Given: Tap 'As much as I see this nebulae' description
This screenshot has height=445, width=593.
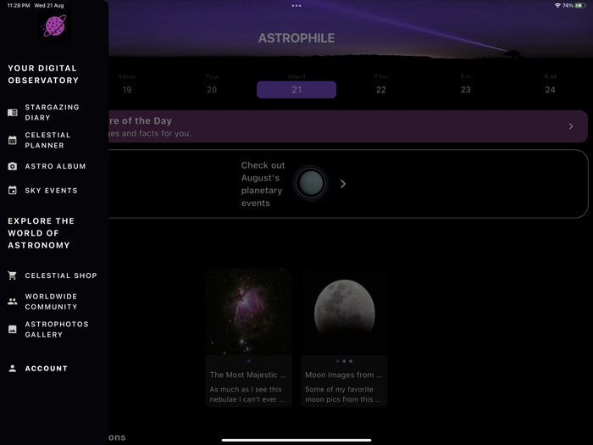Looking at the screenshot, I should tap(247, 394).
